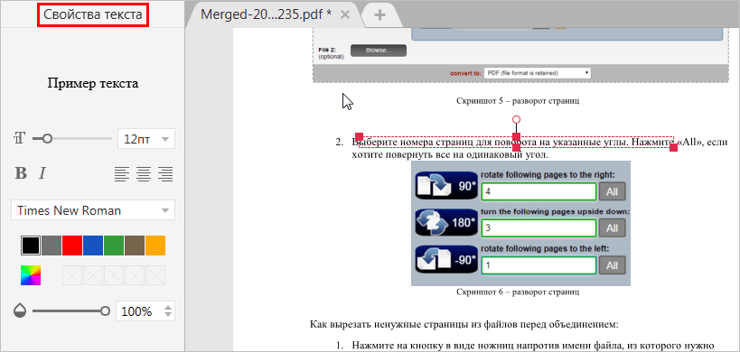Screen dimensions: 740x352
Task: Click the 100% opacity value field
Action: [x=145, y=311]
